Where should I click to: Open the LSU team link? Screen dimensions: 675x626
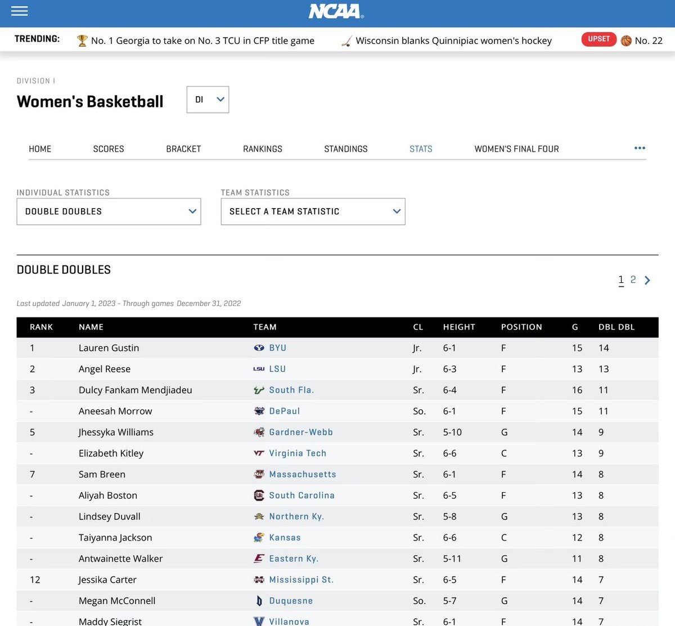pos(277,369)
